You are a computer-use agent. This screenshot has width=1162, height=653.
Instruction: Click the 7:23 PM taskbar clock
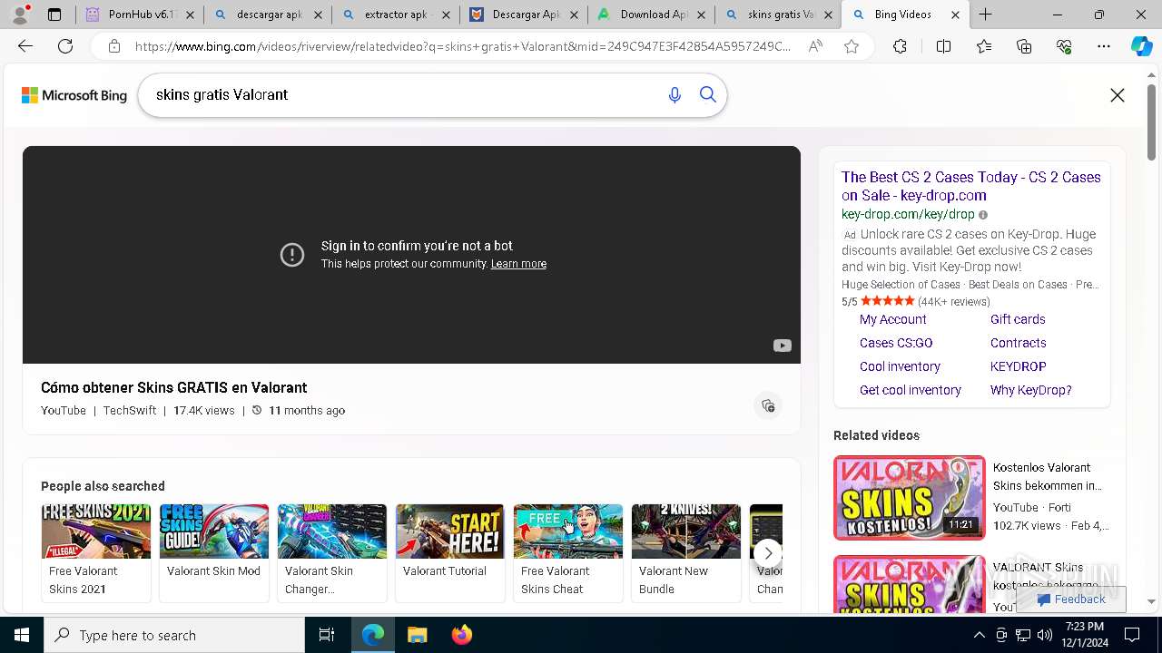pos(1085,635)
